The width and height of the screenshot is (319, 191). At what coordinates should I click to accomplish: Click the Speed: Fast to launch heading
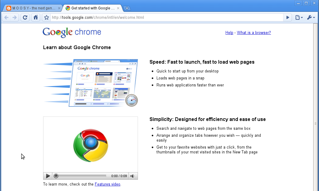pos(202,62)
